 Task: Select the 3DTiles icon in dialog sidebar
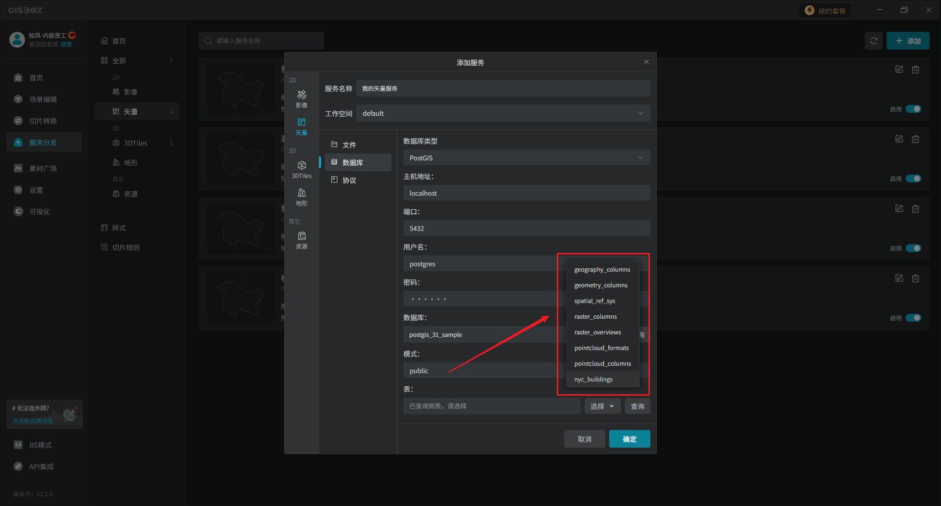click(301, 169)
